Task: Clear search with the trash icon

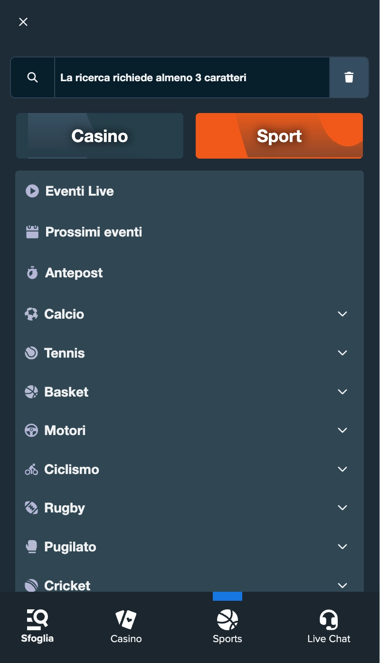Action: (x=349, y=77)
